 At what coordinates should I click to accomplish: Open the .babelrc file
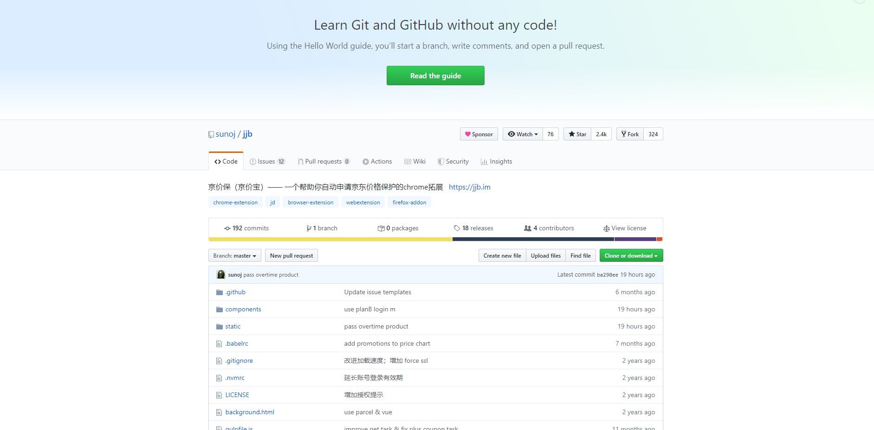pos(237,343)
